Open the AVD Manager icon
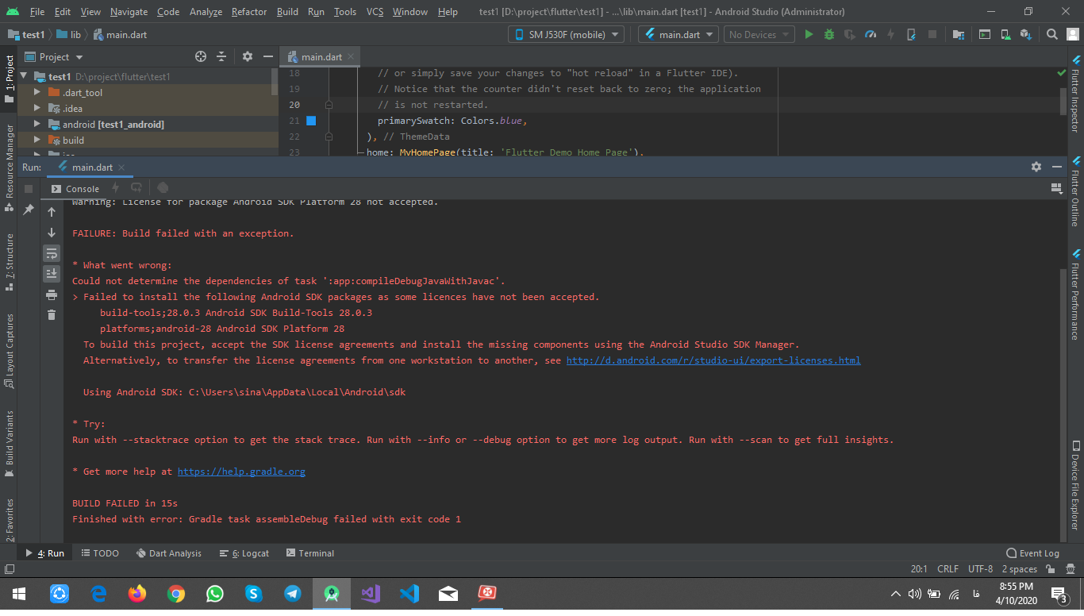Image resolution: width=1084 pixels, height=616 pixels. pos(1005,34)
